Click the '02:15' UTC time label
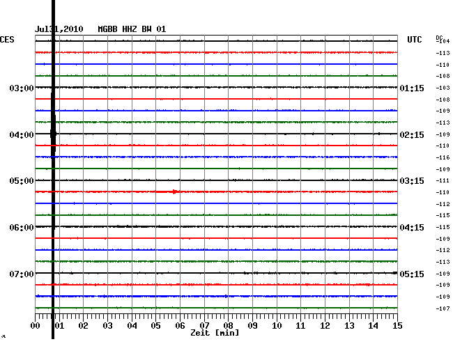This screenshot has width=453, height=344. tap(412, 135)
